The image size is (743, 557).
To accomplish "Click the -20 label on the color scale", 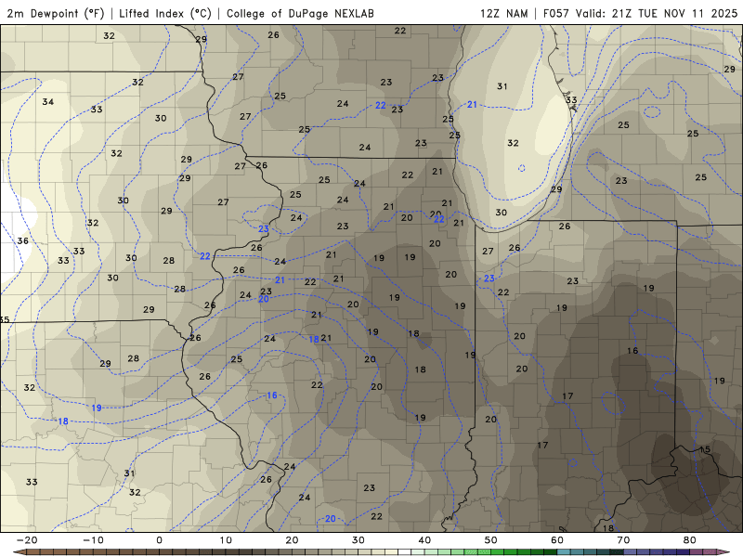I will 27,540.
